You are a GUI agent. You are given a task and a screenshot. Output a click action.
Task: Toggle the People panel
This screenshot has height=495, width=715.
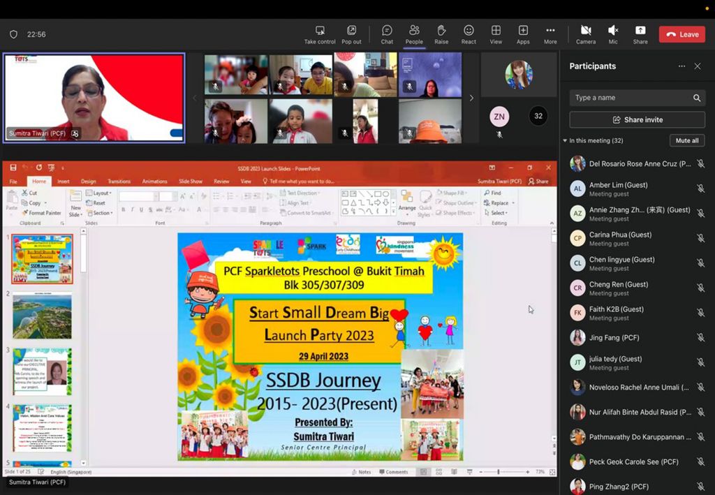(414, 35)
